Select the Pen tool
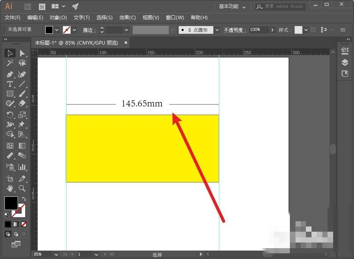Image resolution: width=354 pixels, height=259 pixels. click(x=10, y=74)
